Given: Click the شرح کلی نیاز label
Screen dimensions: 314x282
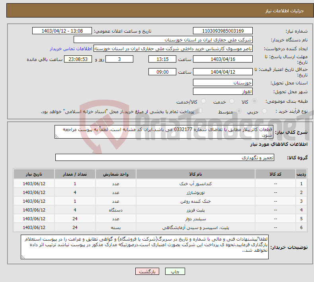Looking at the screenshot, I should tap(291, 132).
